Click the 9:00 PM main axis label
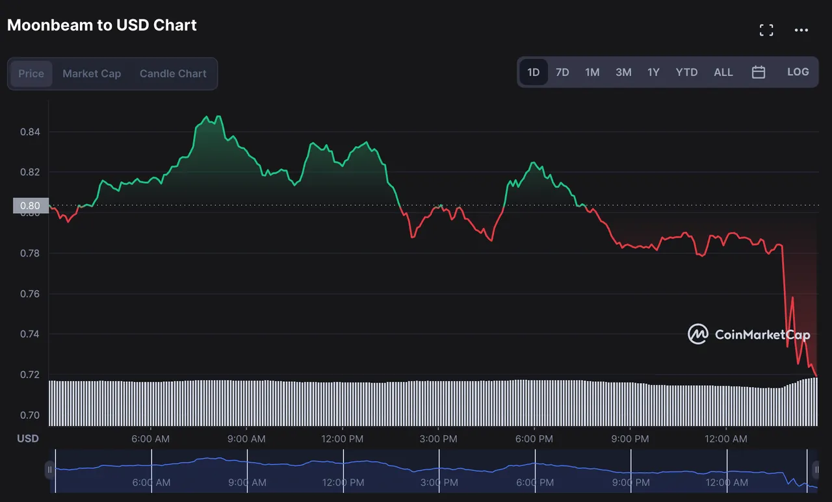This screenshot has width=832, height=502. coord(630,439)
